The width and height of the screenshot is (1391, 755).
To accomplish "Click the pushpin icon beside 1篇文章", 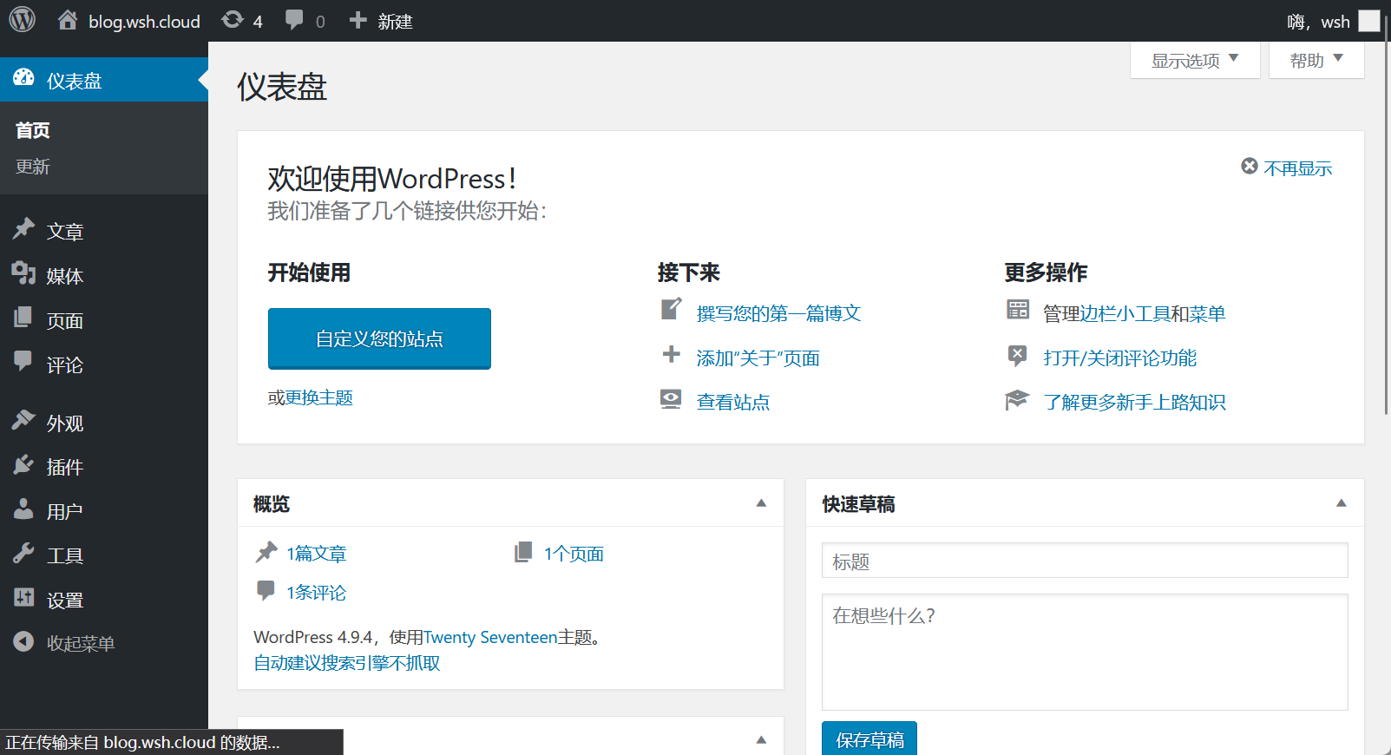I will tap(266, 551).
